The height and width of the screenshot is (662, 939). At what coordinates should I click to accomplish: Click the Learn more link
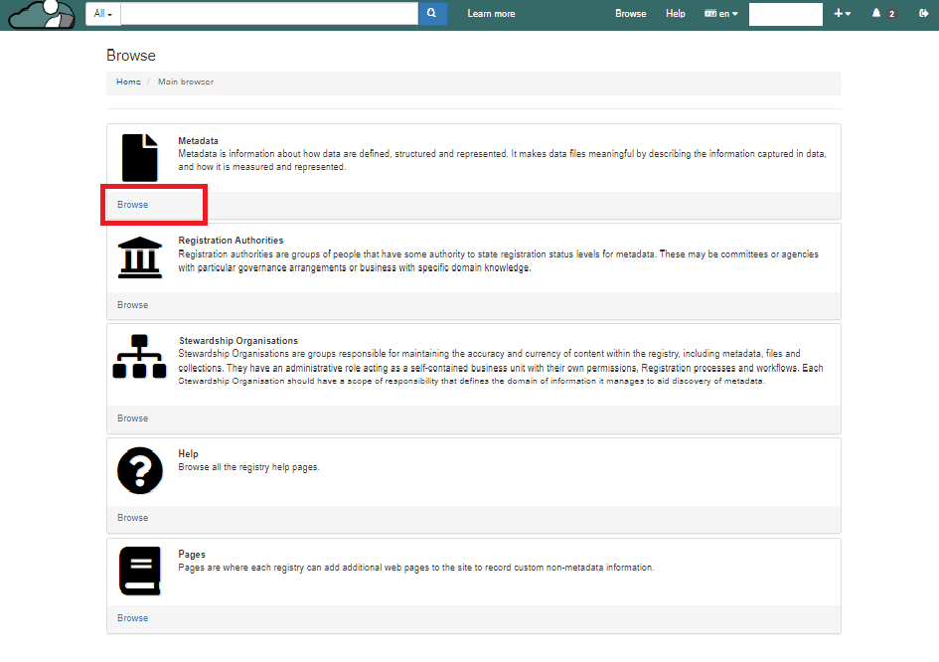(x=491, y=14)
